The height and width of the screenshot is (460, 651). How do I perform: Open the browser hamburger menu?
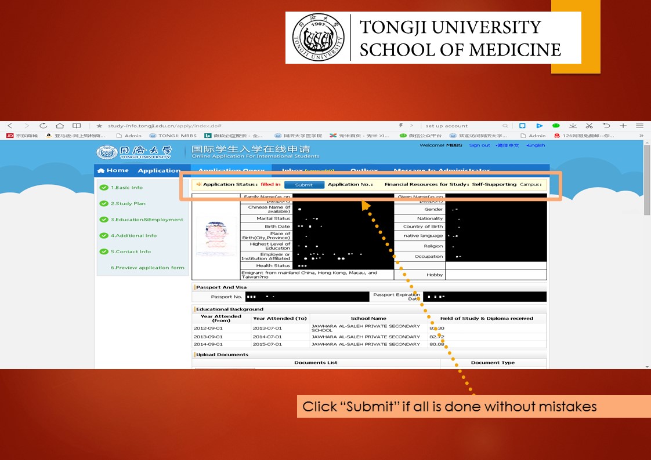(639, 126)
